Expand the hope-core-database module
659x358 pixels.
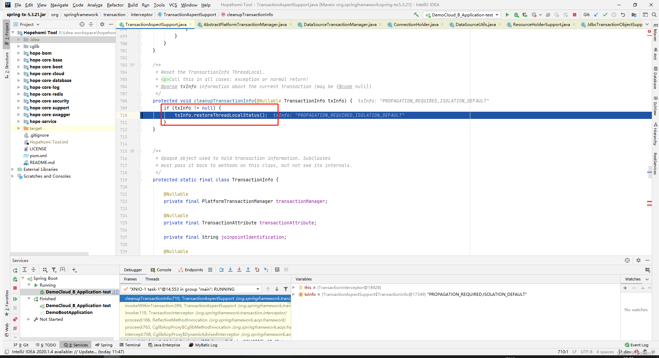19,81
